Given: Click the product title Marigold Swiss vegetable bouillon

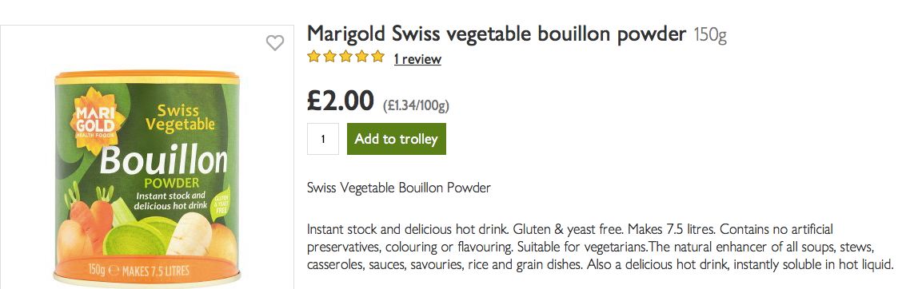Looking at the screenshot, I should 497,34.
